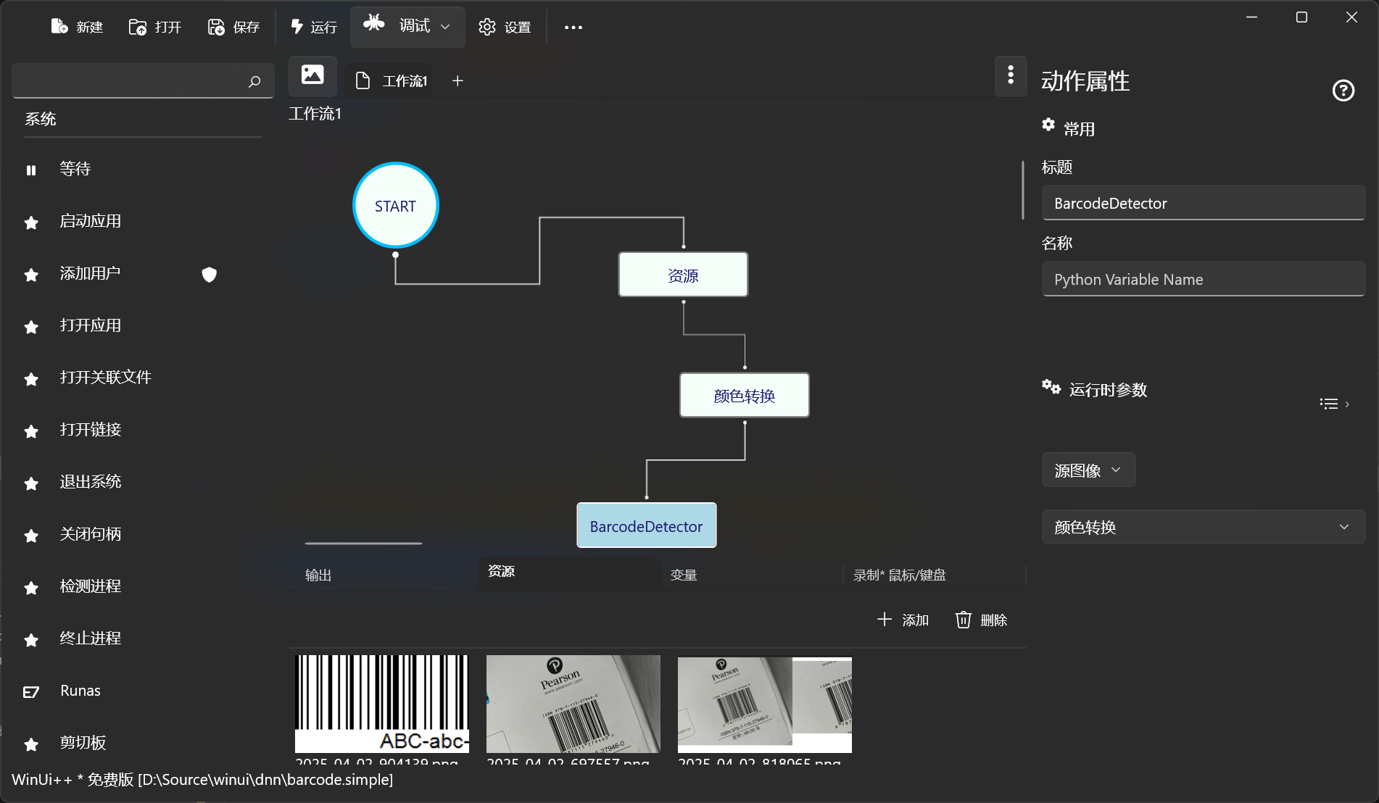1379x803 pixels.
Task: Expand the 颜色转换 parameter dropdown
Action: [x=1343, y=527]
